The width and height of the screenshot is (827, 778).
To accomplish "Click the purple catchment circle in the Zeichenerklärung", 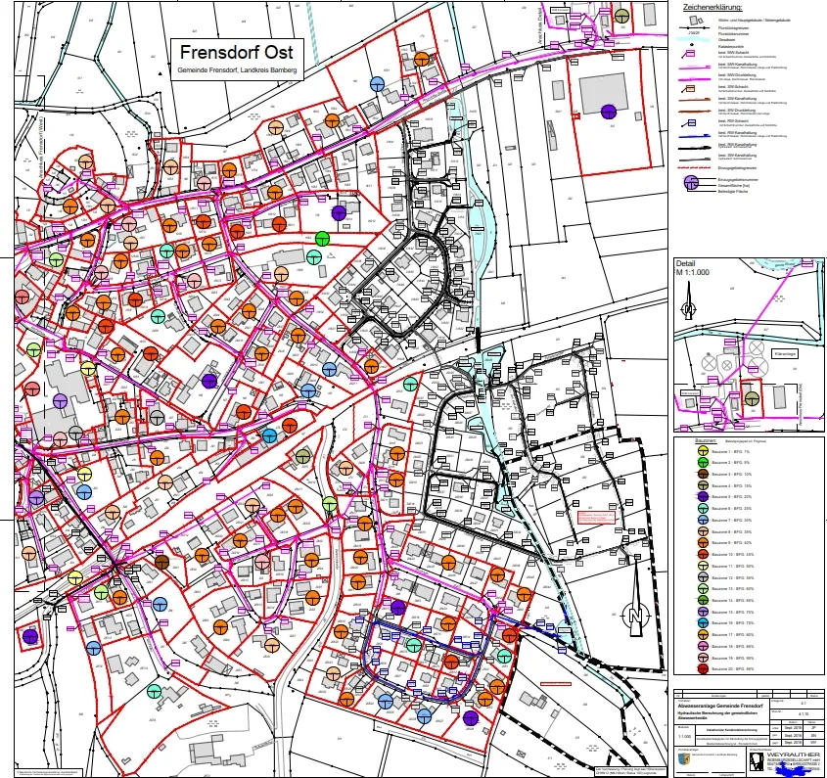I will (691, 182).
